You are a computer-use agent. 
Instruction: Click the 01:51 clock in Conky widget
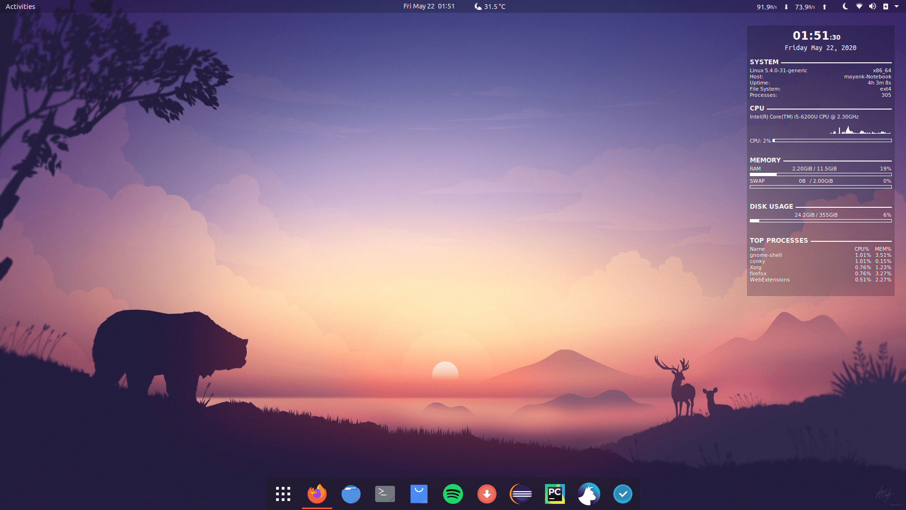click(x=816, y=36)
